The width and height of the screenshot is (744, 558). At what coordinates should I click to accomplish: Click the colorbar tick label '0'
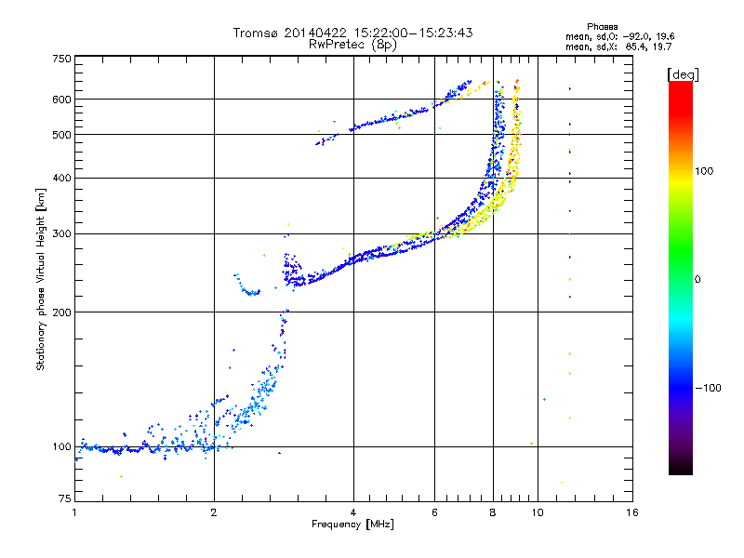[697, 279]
